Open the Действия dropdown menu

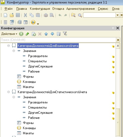pos(9,34)
